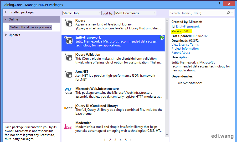This screenshot has width=237, height=142.
Task: Select NuGet official package source
Action: pos(30,27)
